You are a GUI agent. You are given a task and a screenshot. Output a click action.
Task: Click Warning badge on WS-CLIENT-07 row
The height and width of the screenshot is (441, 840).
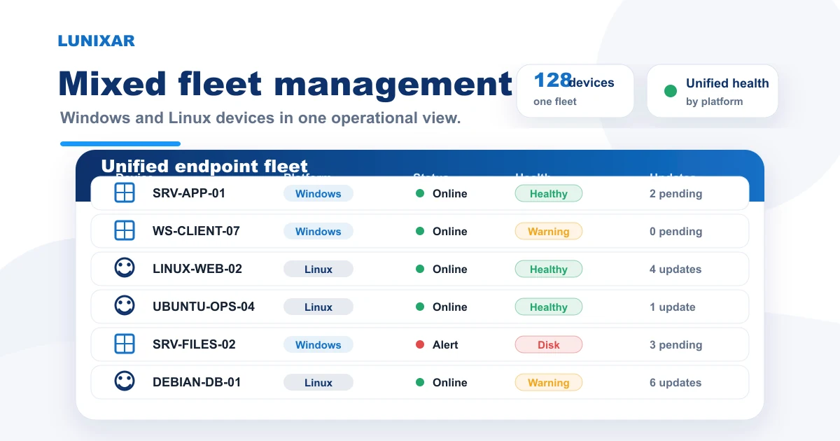(x=549, y=232)
